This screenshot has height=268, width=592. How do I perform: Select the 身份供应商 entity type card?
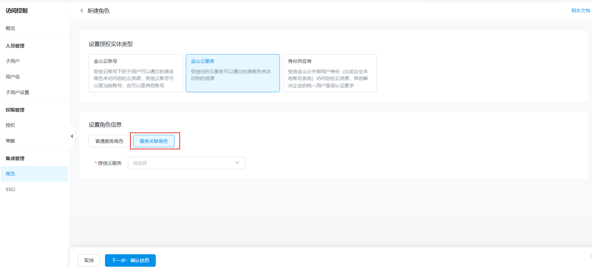click(330, 73)
